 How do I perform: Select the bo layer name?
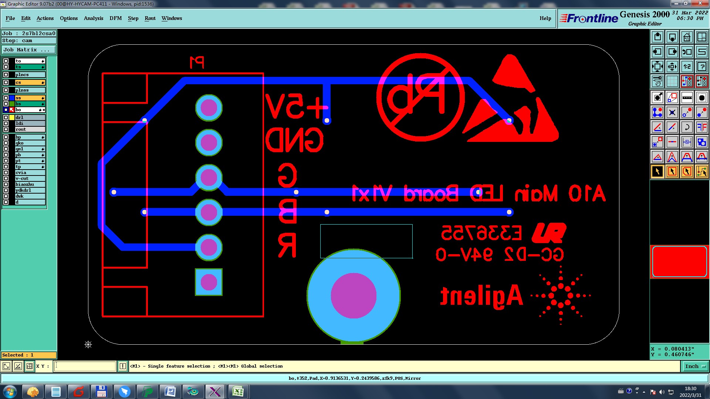(30, 110)
